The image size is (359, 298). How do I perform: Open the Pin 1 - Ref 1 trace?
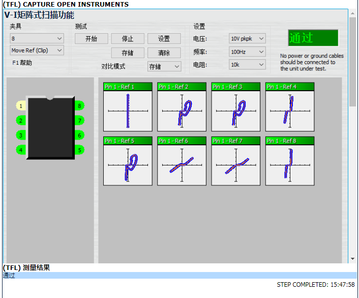point(128,107)
